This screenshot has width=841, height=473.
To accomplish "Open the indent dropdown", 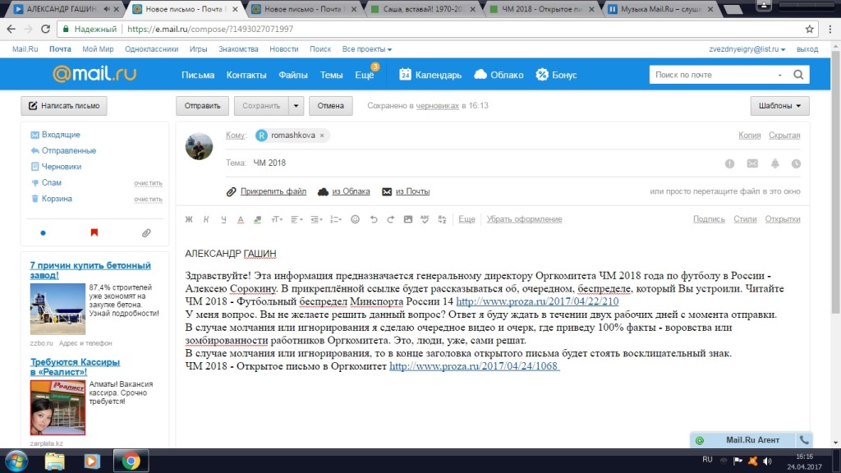I will pyautogui.click(x=316, y=219).
